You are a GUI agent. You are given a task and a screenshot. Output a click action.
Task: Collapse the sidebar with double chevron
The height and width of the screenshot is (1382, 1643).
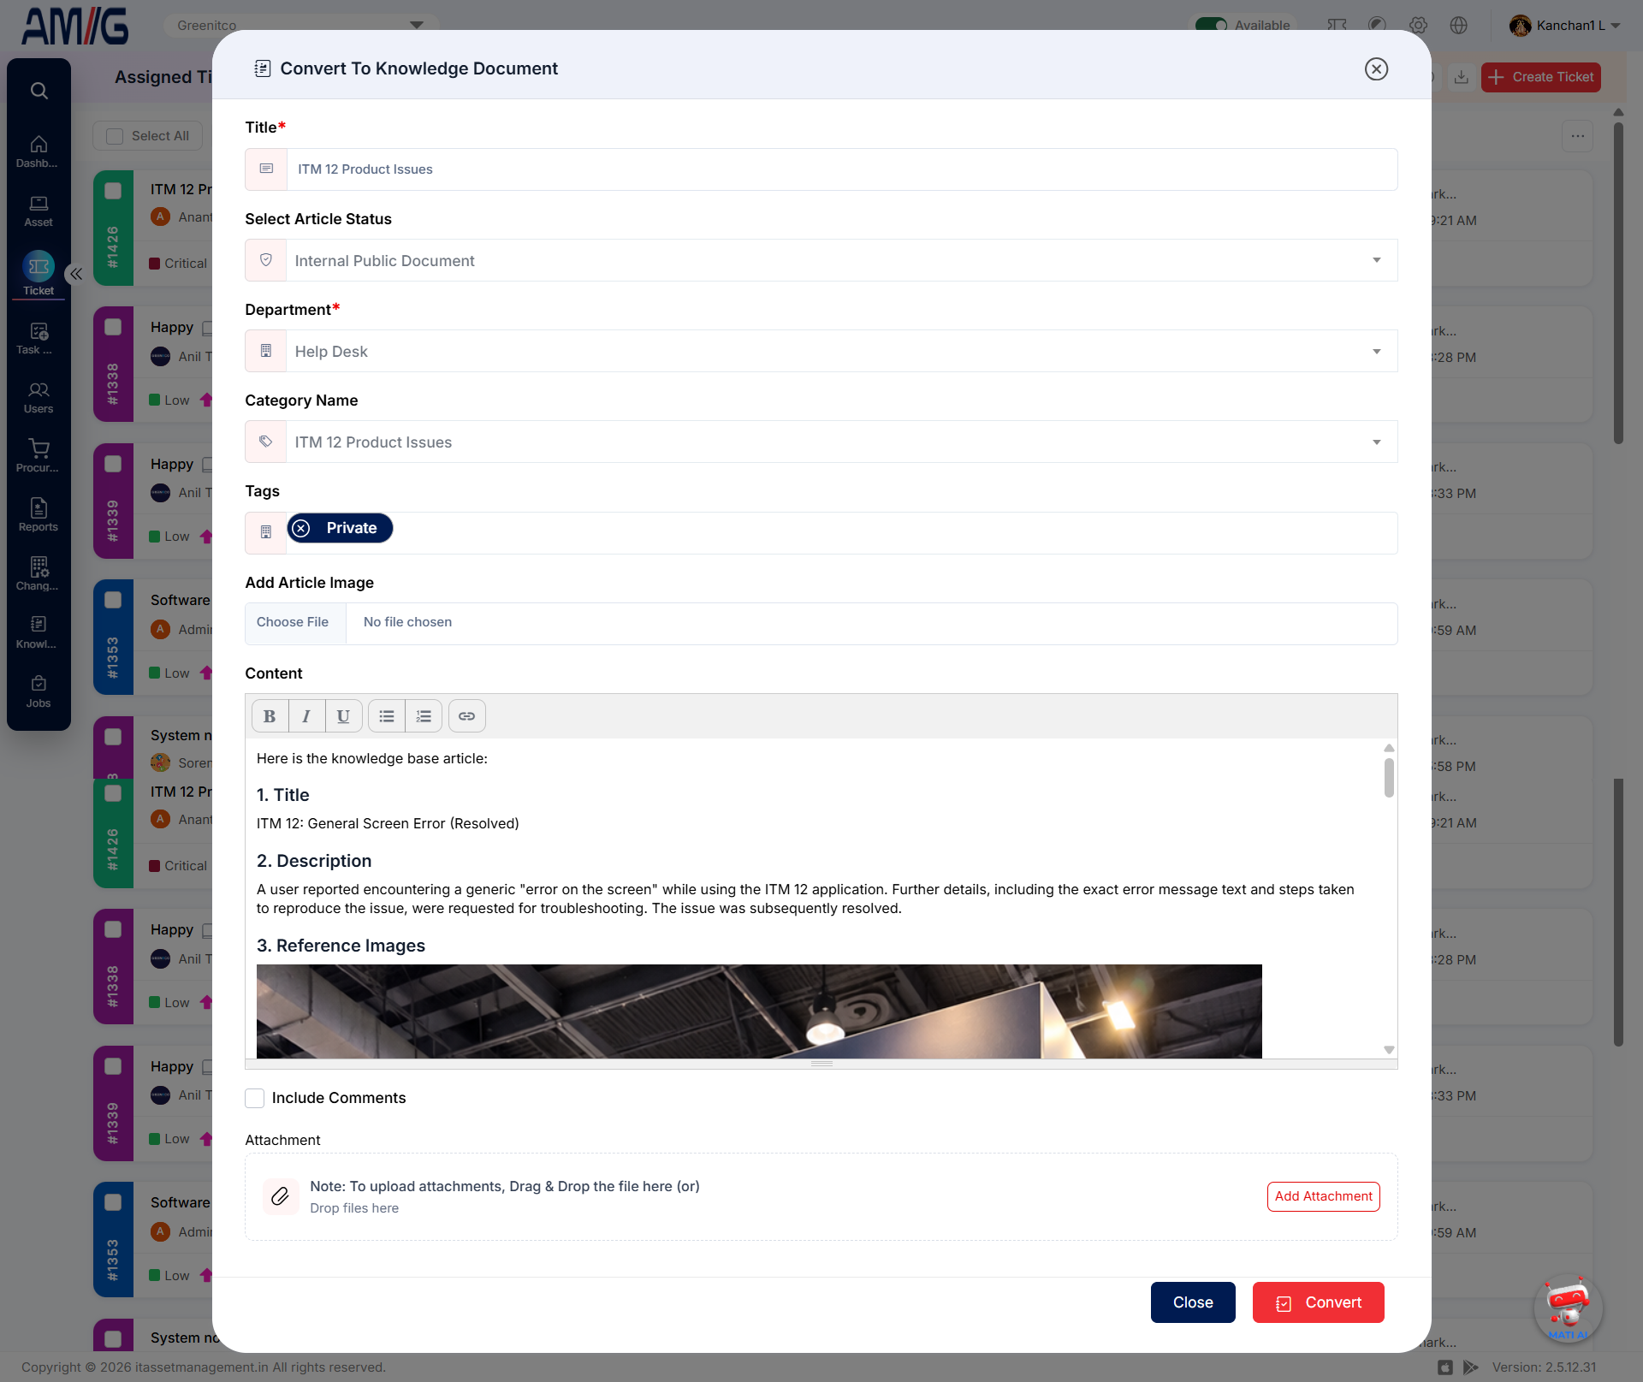point(76,274)
